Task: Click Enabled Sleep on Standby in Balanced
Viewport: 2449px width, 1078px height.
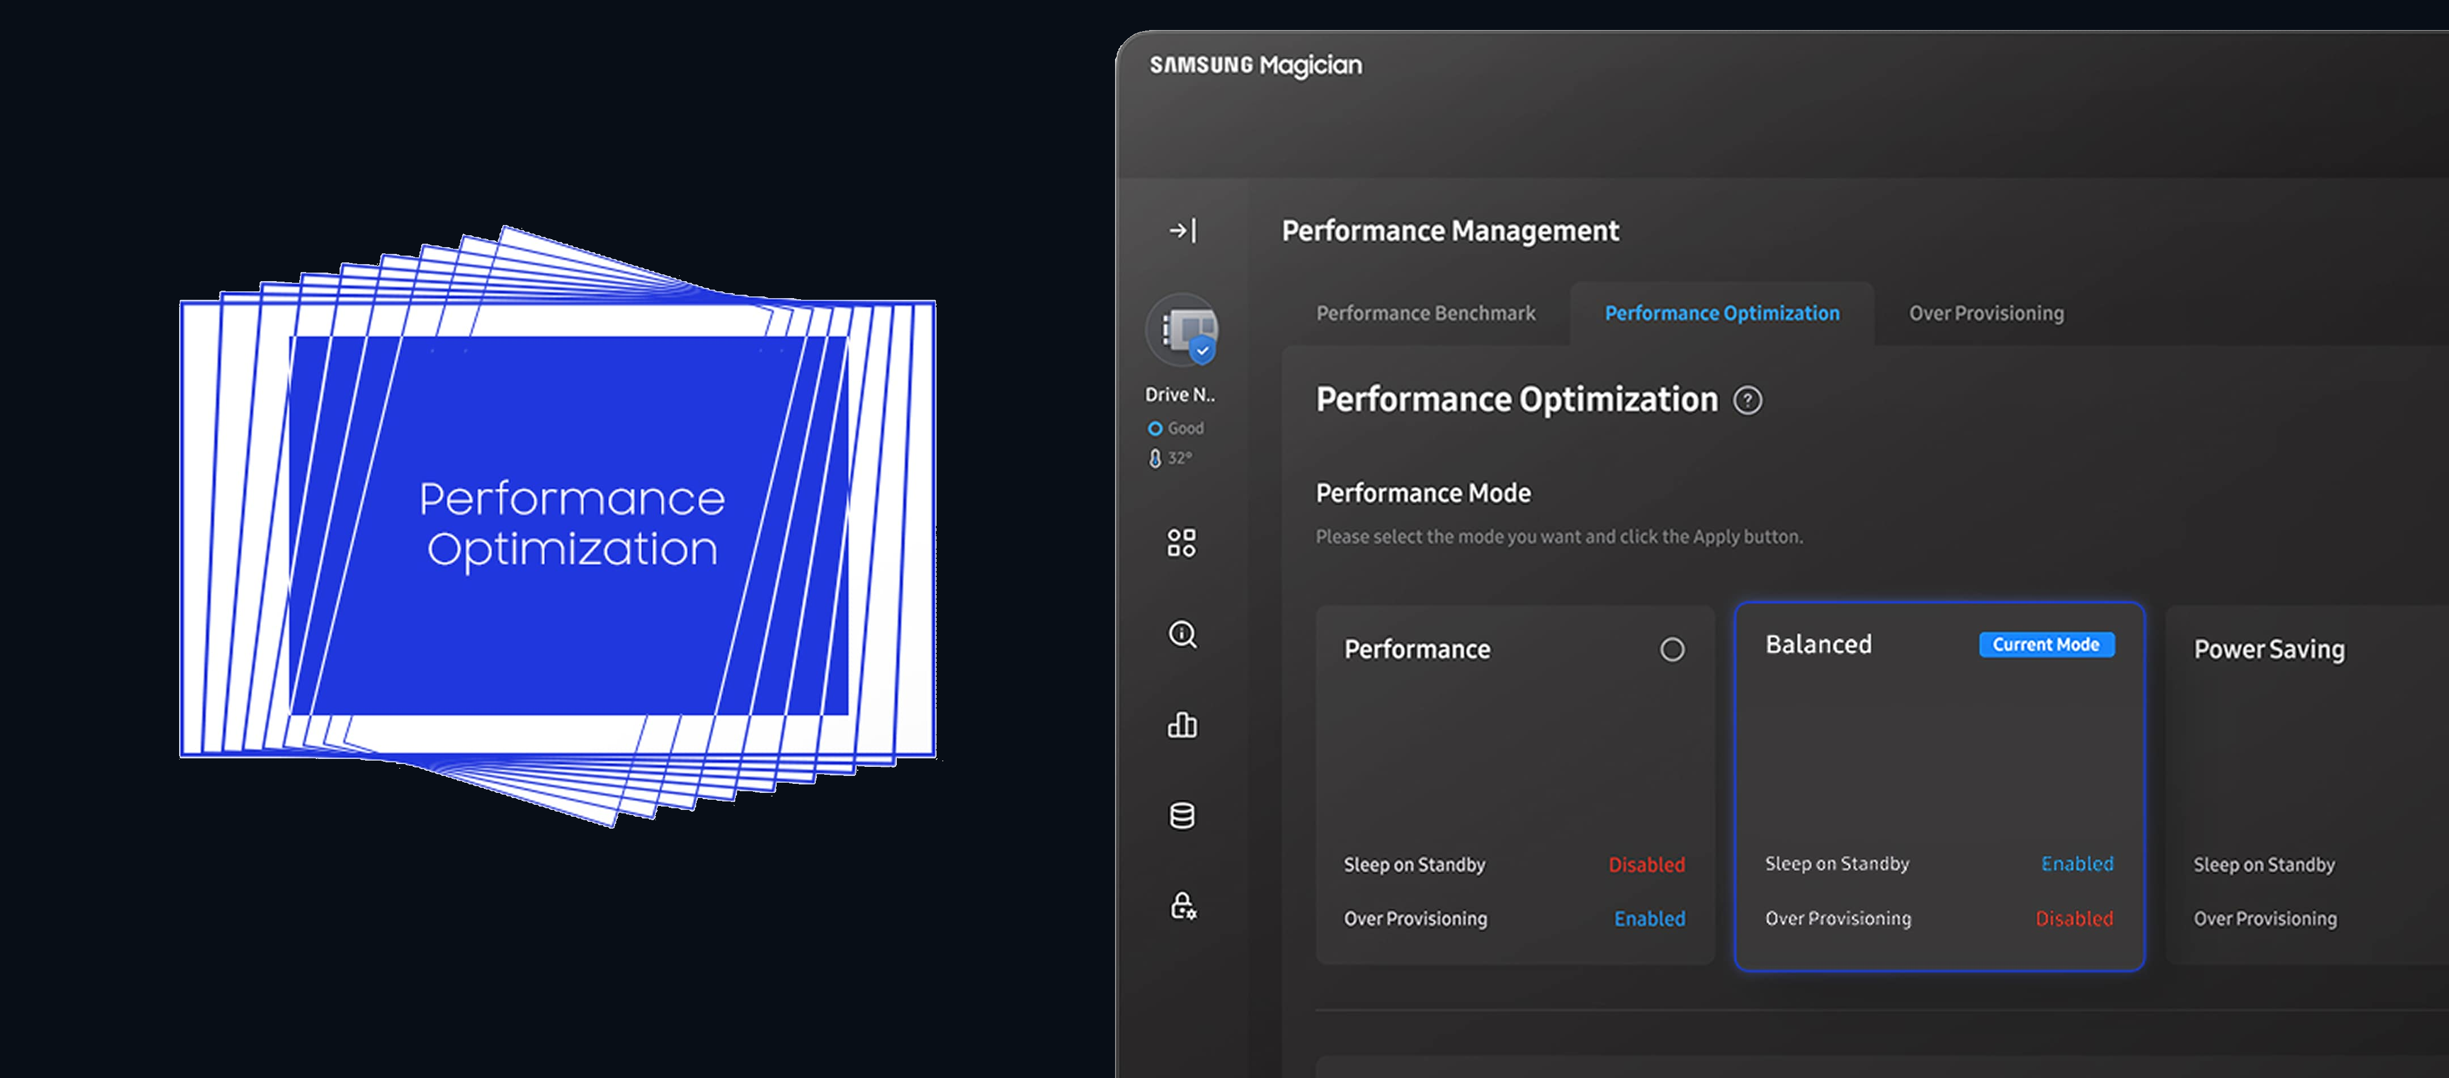Action: pyautogui.click(x=2077, y=863)
